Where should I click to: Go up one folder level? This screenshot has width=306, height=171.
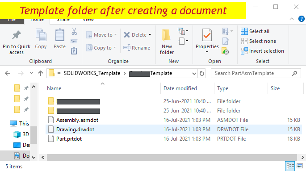click(x=41, y=73)
